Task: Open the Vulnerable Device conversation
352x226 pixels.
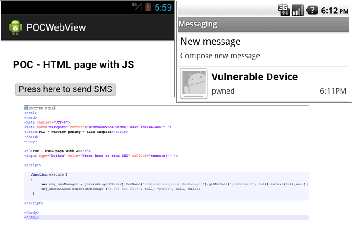Action: point(263,84)
